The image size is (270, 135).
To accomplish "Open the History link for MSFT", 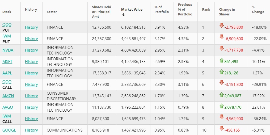I will coord(31,62).
